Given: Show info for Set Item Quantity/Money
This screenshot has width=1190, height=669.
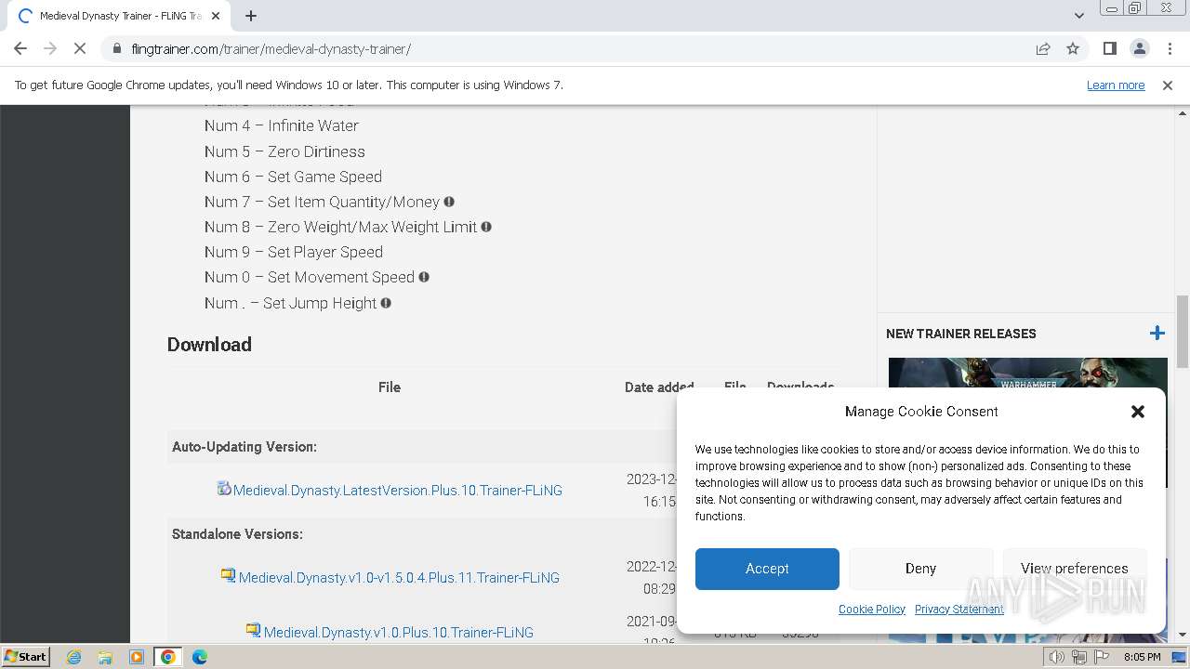Looking at the screenshot, I should pyautogui.click(x=449, y=202).
